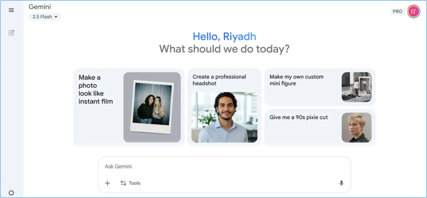Open the IT account avatar
The image size is (427, 198).
point(413,11)
